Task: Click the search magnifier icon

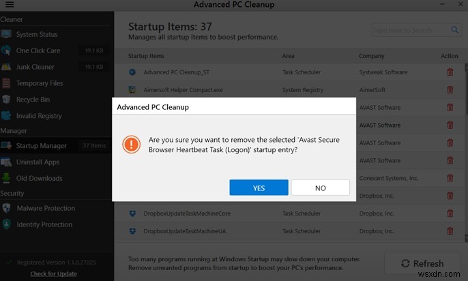Action: coord(454,30)
